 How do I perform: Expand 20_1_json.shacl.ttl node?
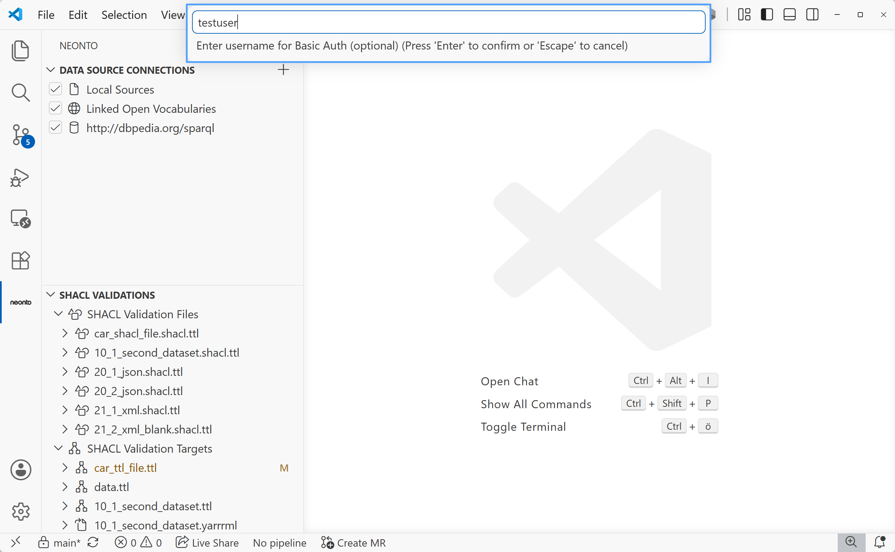pos(65,372)
